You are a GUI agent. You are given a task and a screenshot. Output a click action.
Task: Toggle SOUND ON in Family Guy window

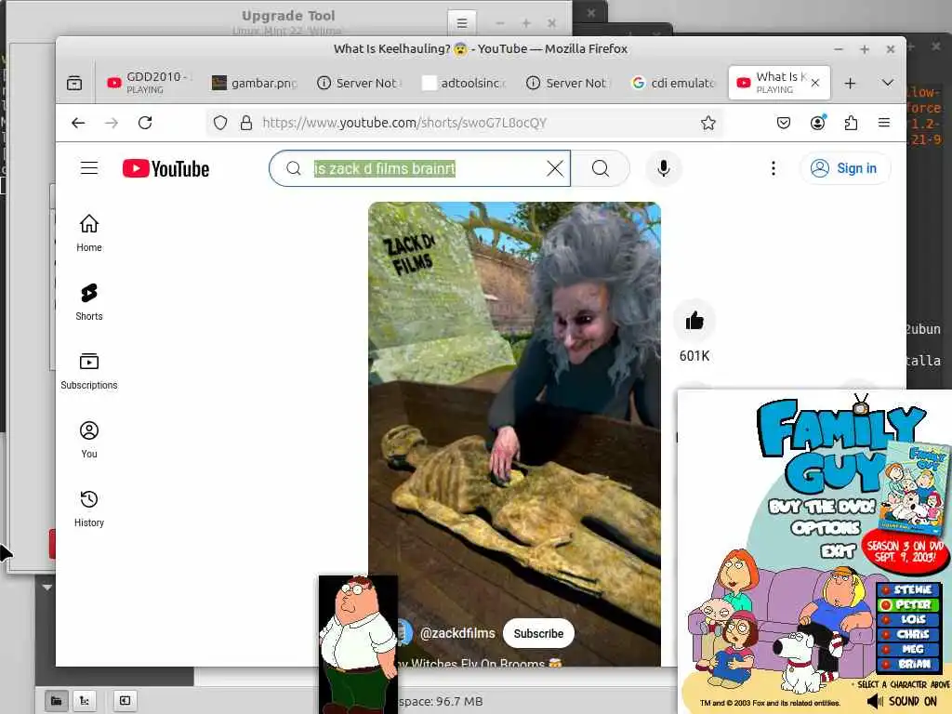902,701
